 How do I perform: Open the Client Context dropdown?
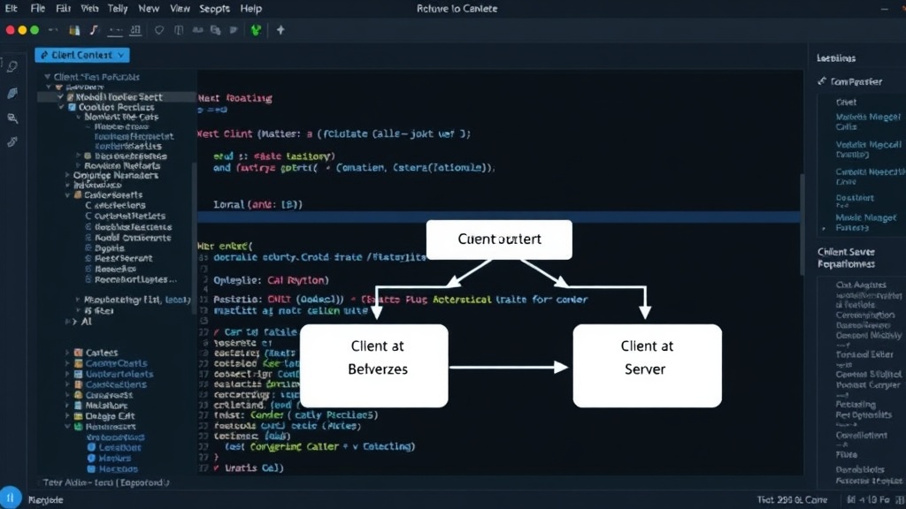tap(82, 55)
